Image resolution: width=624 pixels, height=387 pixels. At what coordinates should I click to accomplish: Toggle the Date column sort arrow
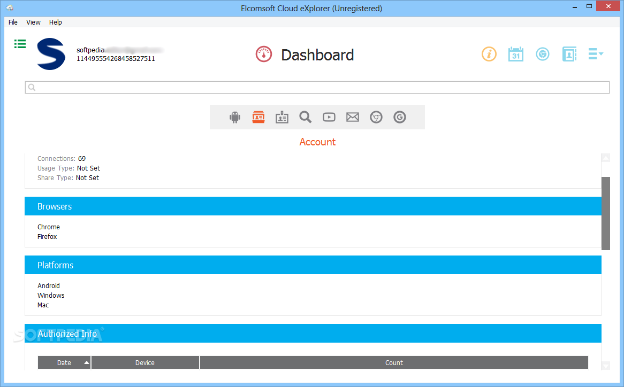[86, 362]
